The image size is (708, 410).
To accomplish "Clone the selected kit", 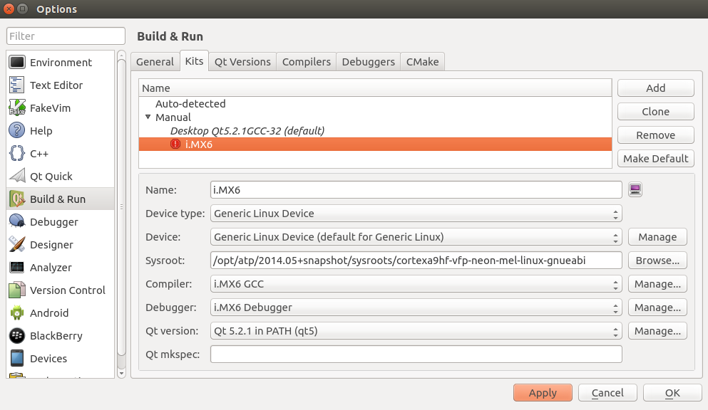I will point(656,111).
